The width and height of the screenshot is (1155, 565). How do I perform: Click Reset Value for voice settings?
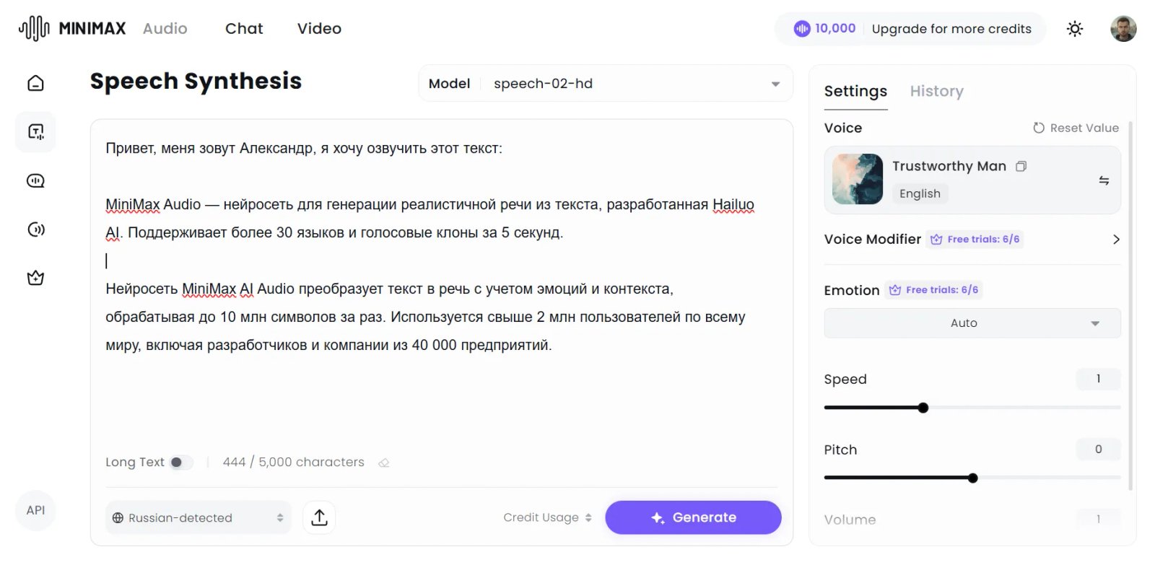[1076, 128]
